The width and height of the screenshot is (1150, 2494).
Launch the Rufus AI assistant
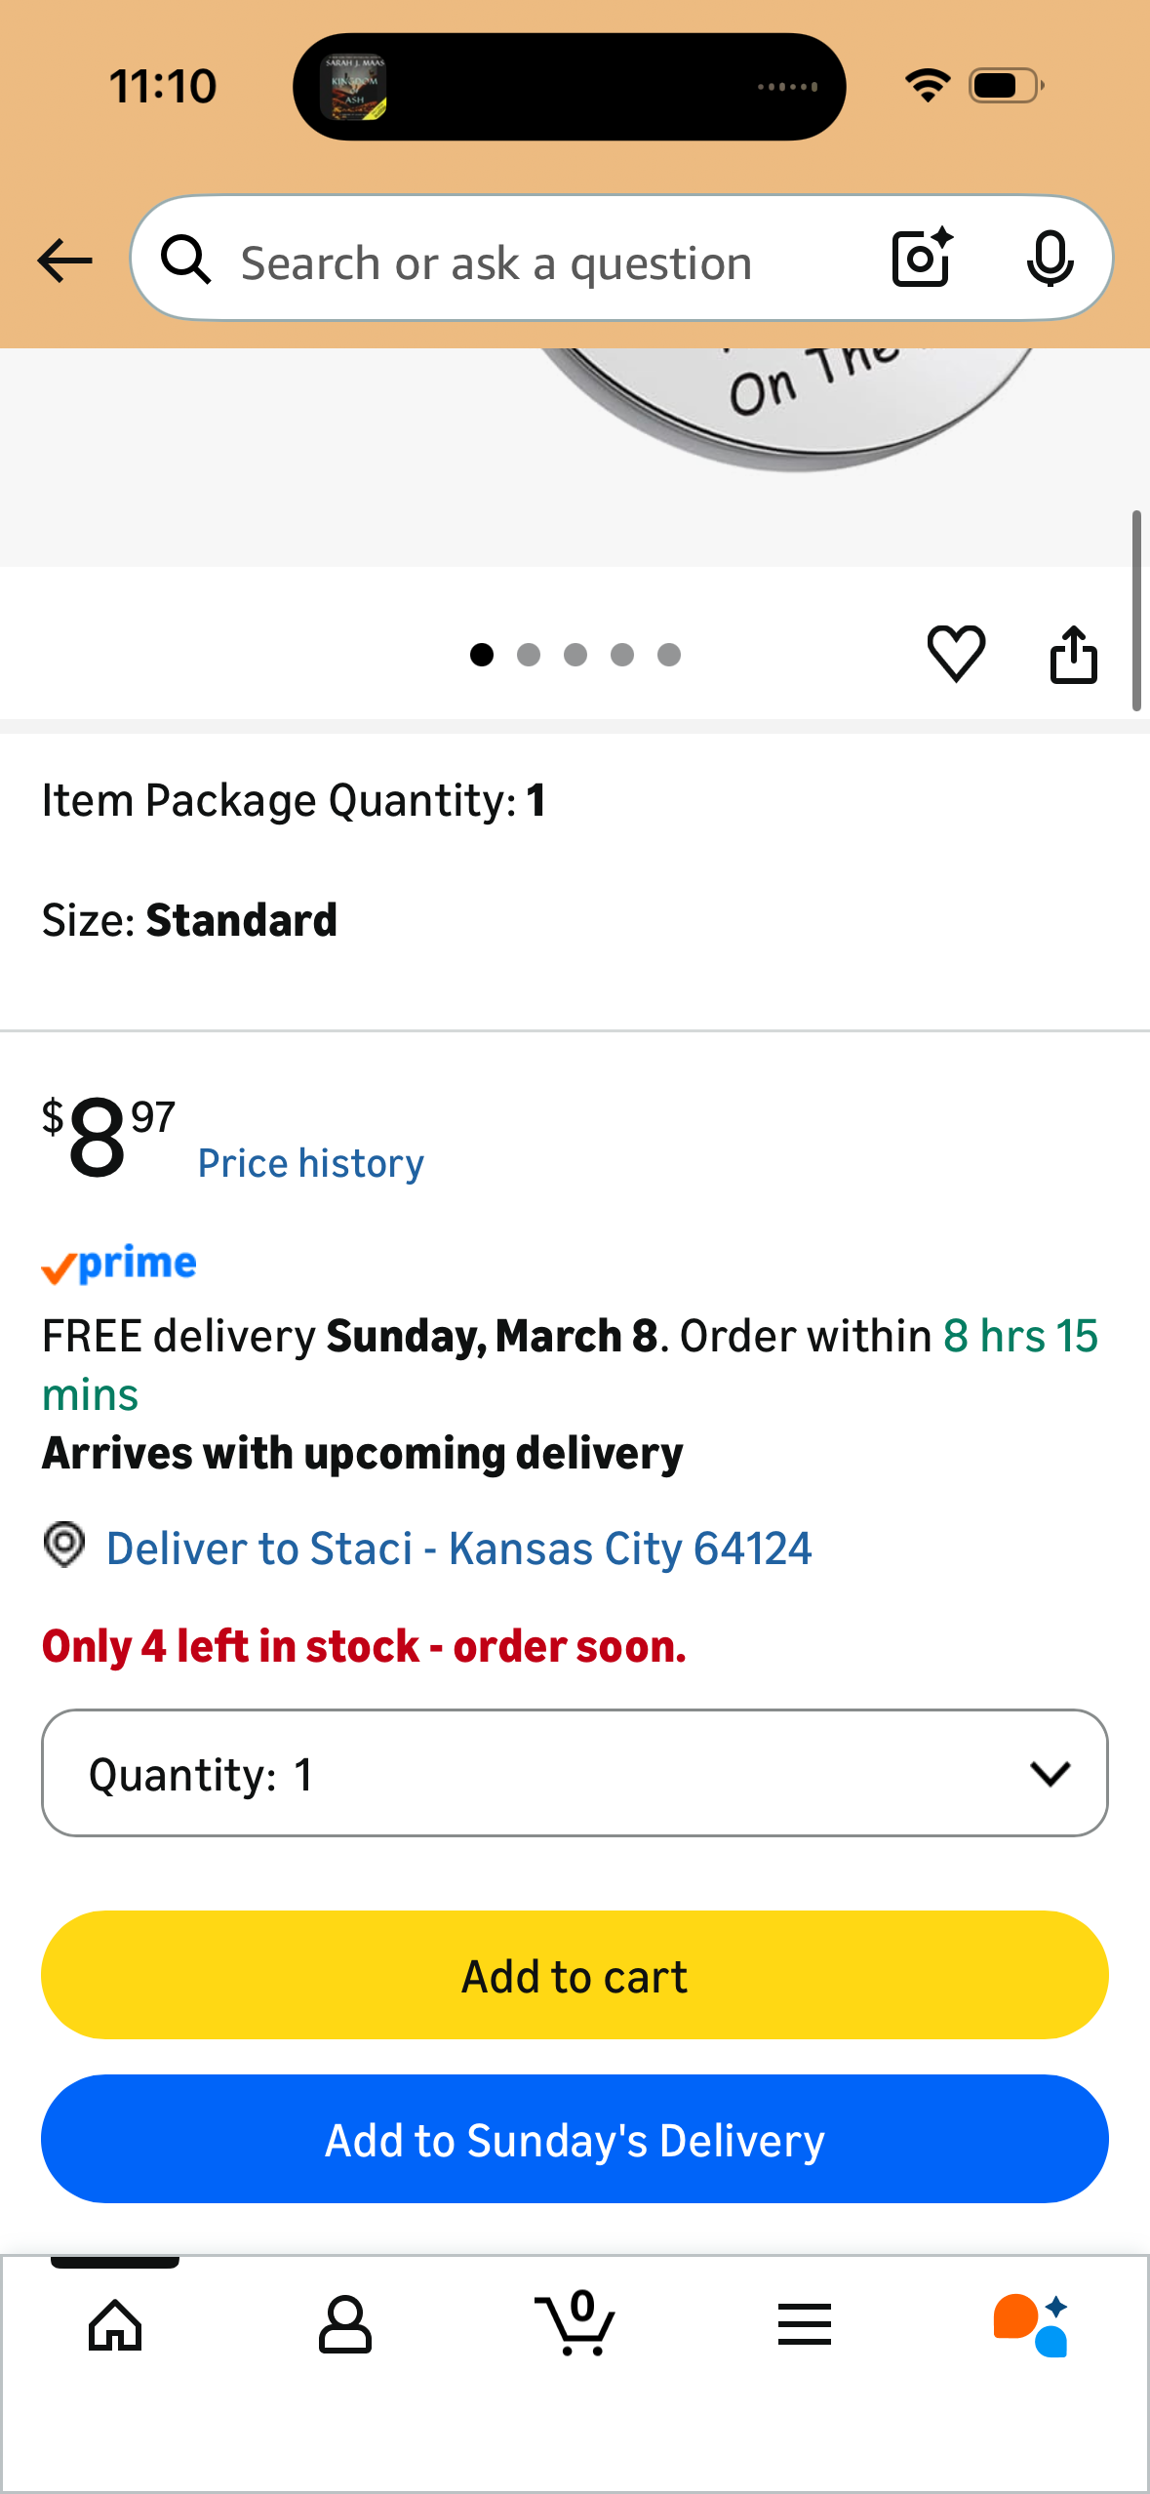[1031, 2325]
